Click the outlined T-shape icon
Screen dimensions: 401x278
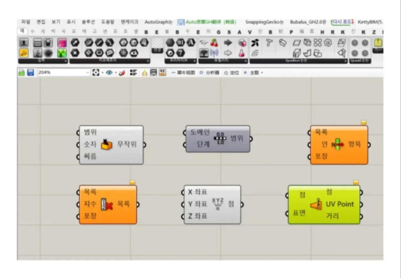269,43
